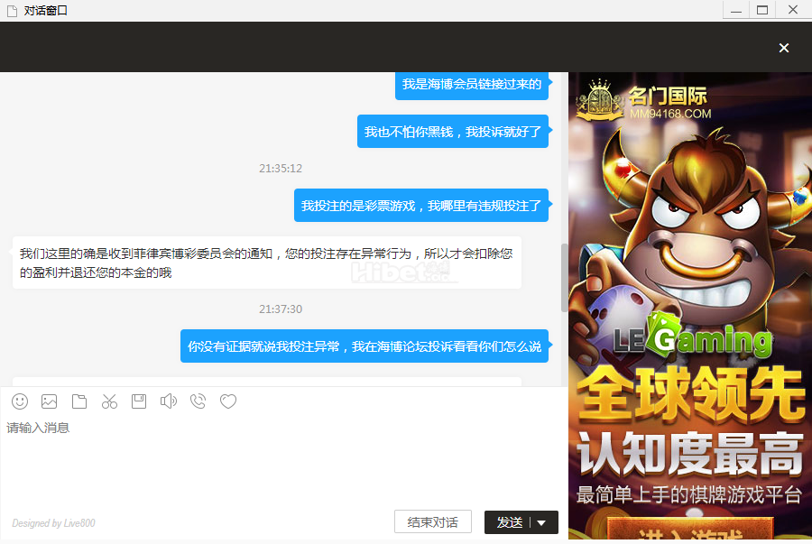Click the file attachment icon

point(79,401)
